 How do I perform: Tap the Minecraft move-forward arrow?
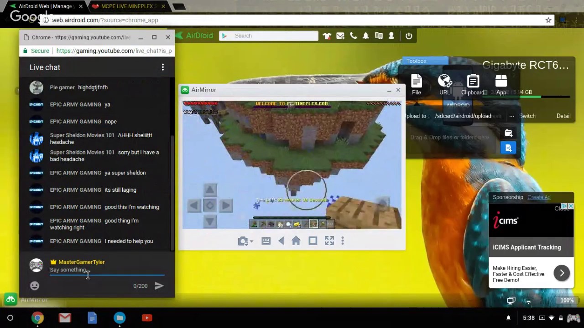click(x=209, y=190)
